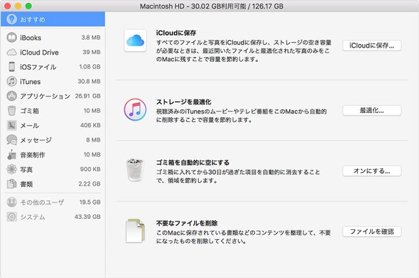The image size is (419, 278).
Task: Click the large document files icon
Action: 135,231
